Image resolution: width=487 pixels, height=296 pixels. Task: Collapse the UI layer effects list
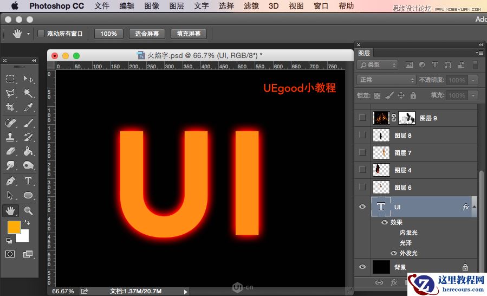pos(474,207)
